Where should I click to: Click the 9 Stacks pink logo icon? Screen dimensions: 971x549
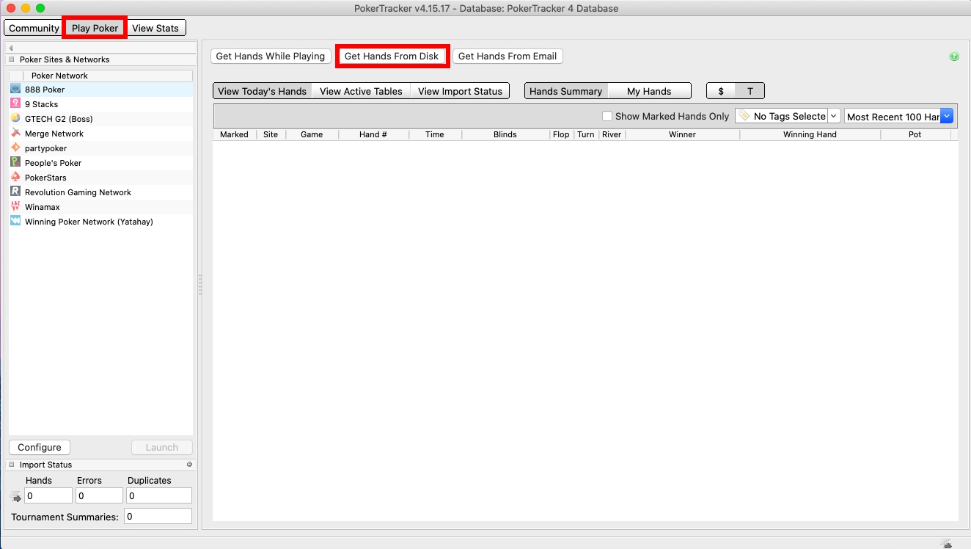(x=15, y=104)
